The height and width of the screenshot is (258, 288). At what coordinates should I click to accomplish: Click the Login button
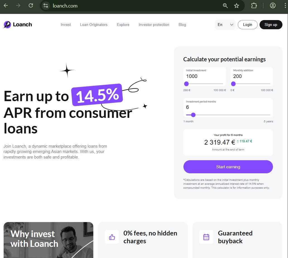[248, 25]
